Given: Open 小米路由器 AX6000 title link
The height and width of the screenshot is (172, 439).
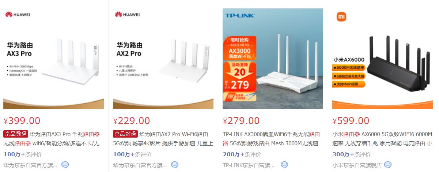Looking at the screenshot, I should click(x=382, y=139).
